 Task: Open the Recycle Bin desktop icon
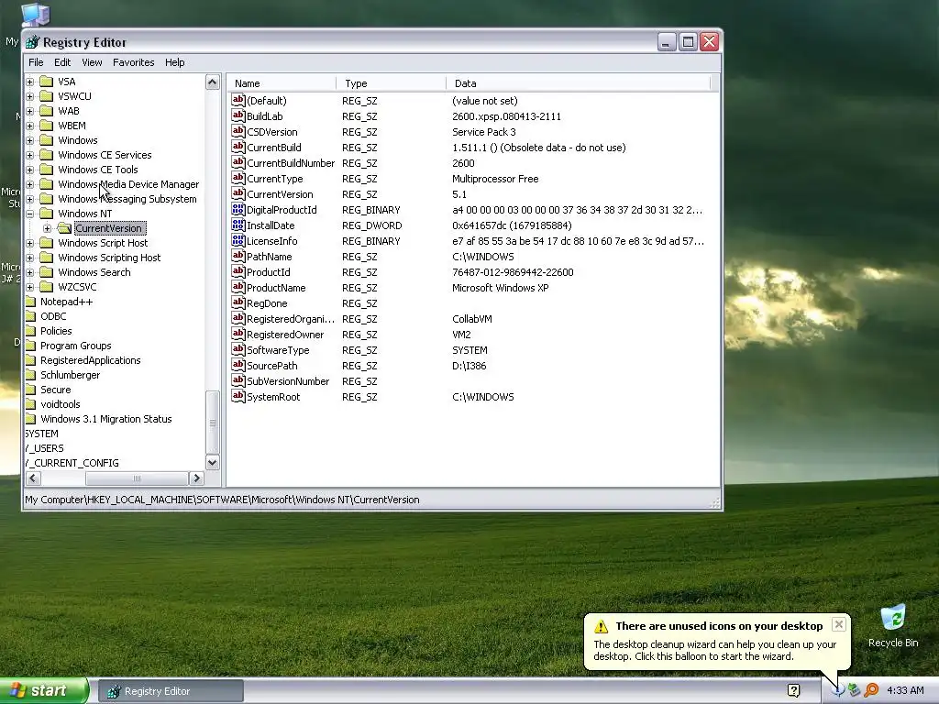pyautogui.click(x=893, y=626)
